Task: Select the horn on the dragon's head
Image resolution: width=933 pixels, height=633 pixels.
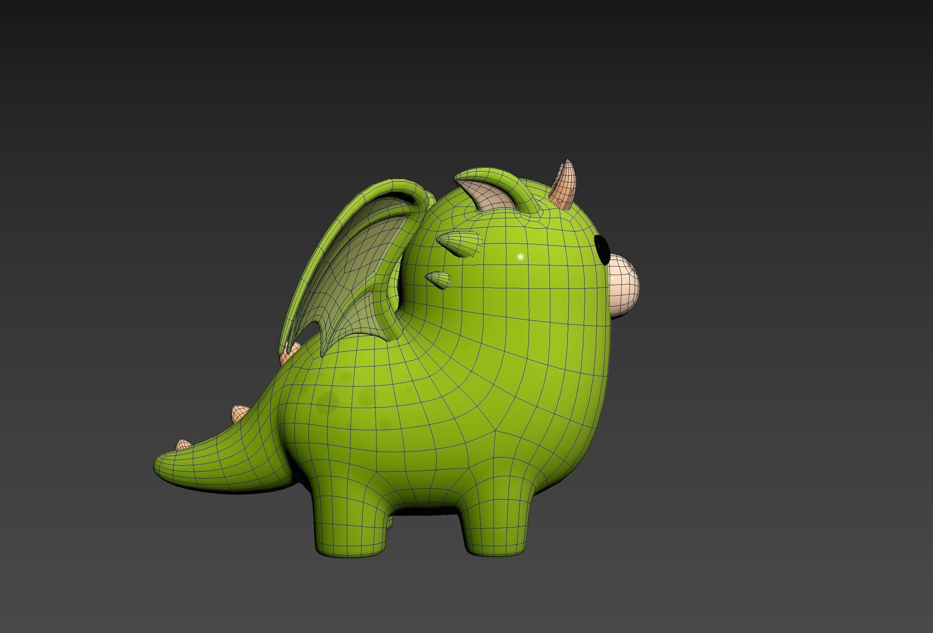Action: (564, 185)
